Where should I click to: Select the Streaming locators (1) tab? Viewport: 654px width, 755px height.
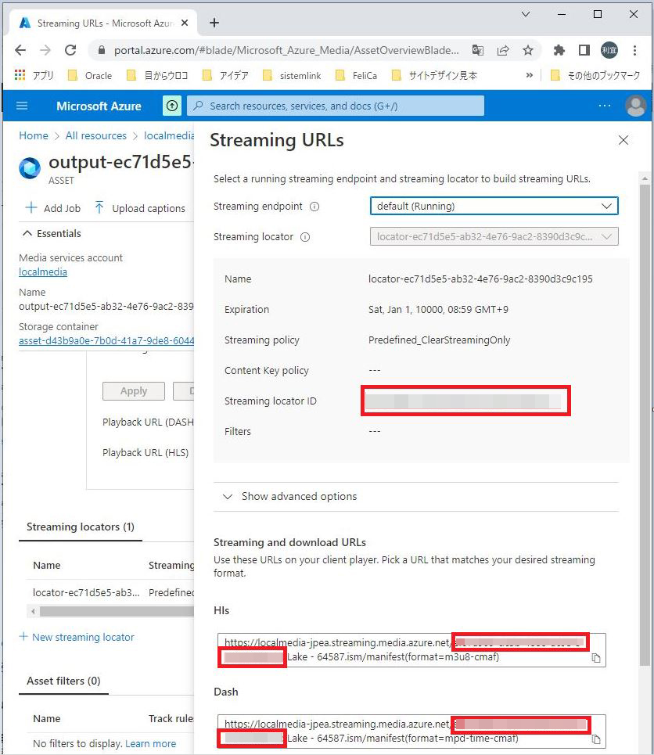81,527
